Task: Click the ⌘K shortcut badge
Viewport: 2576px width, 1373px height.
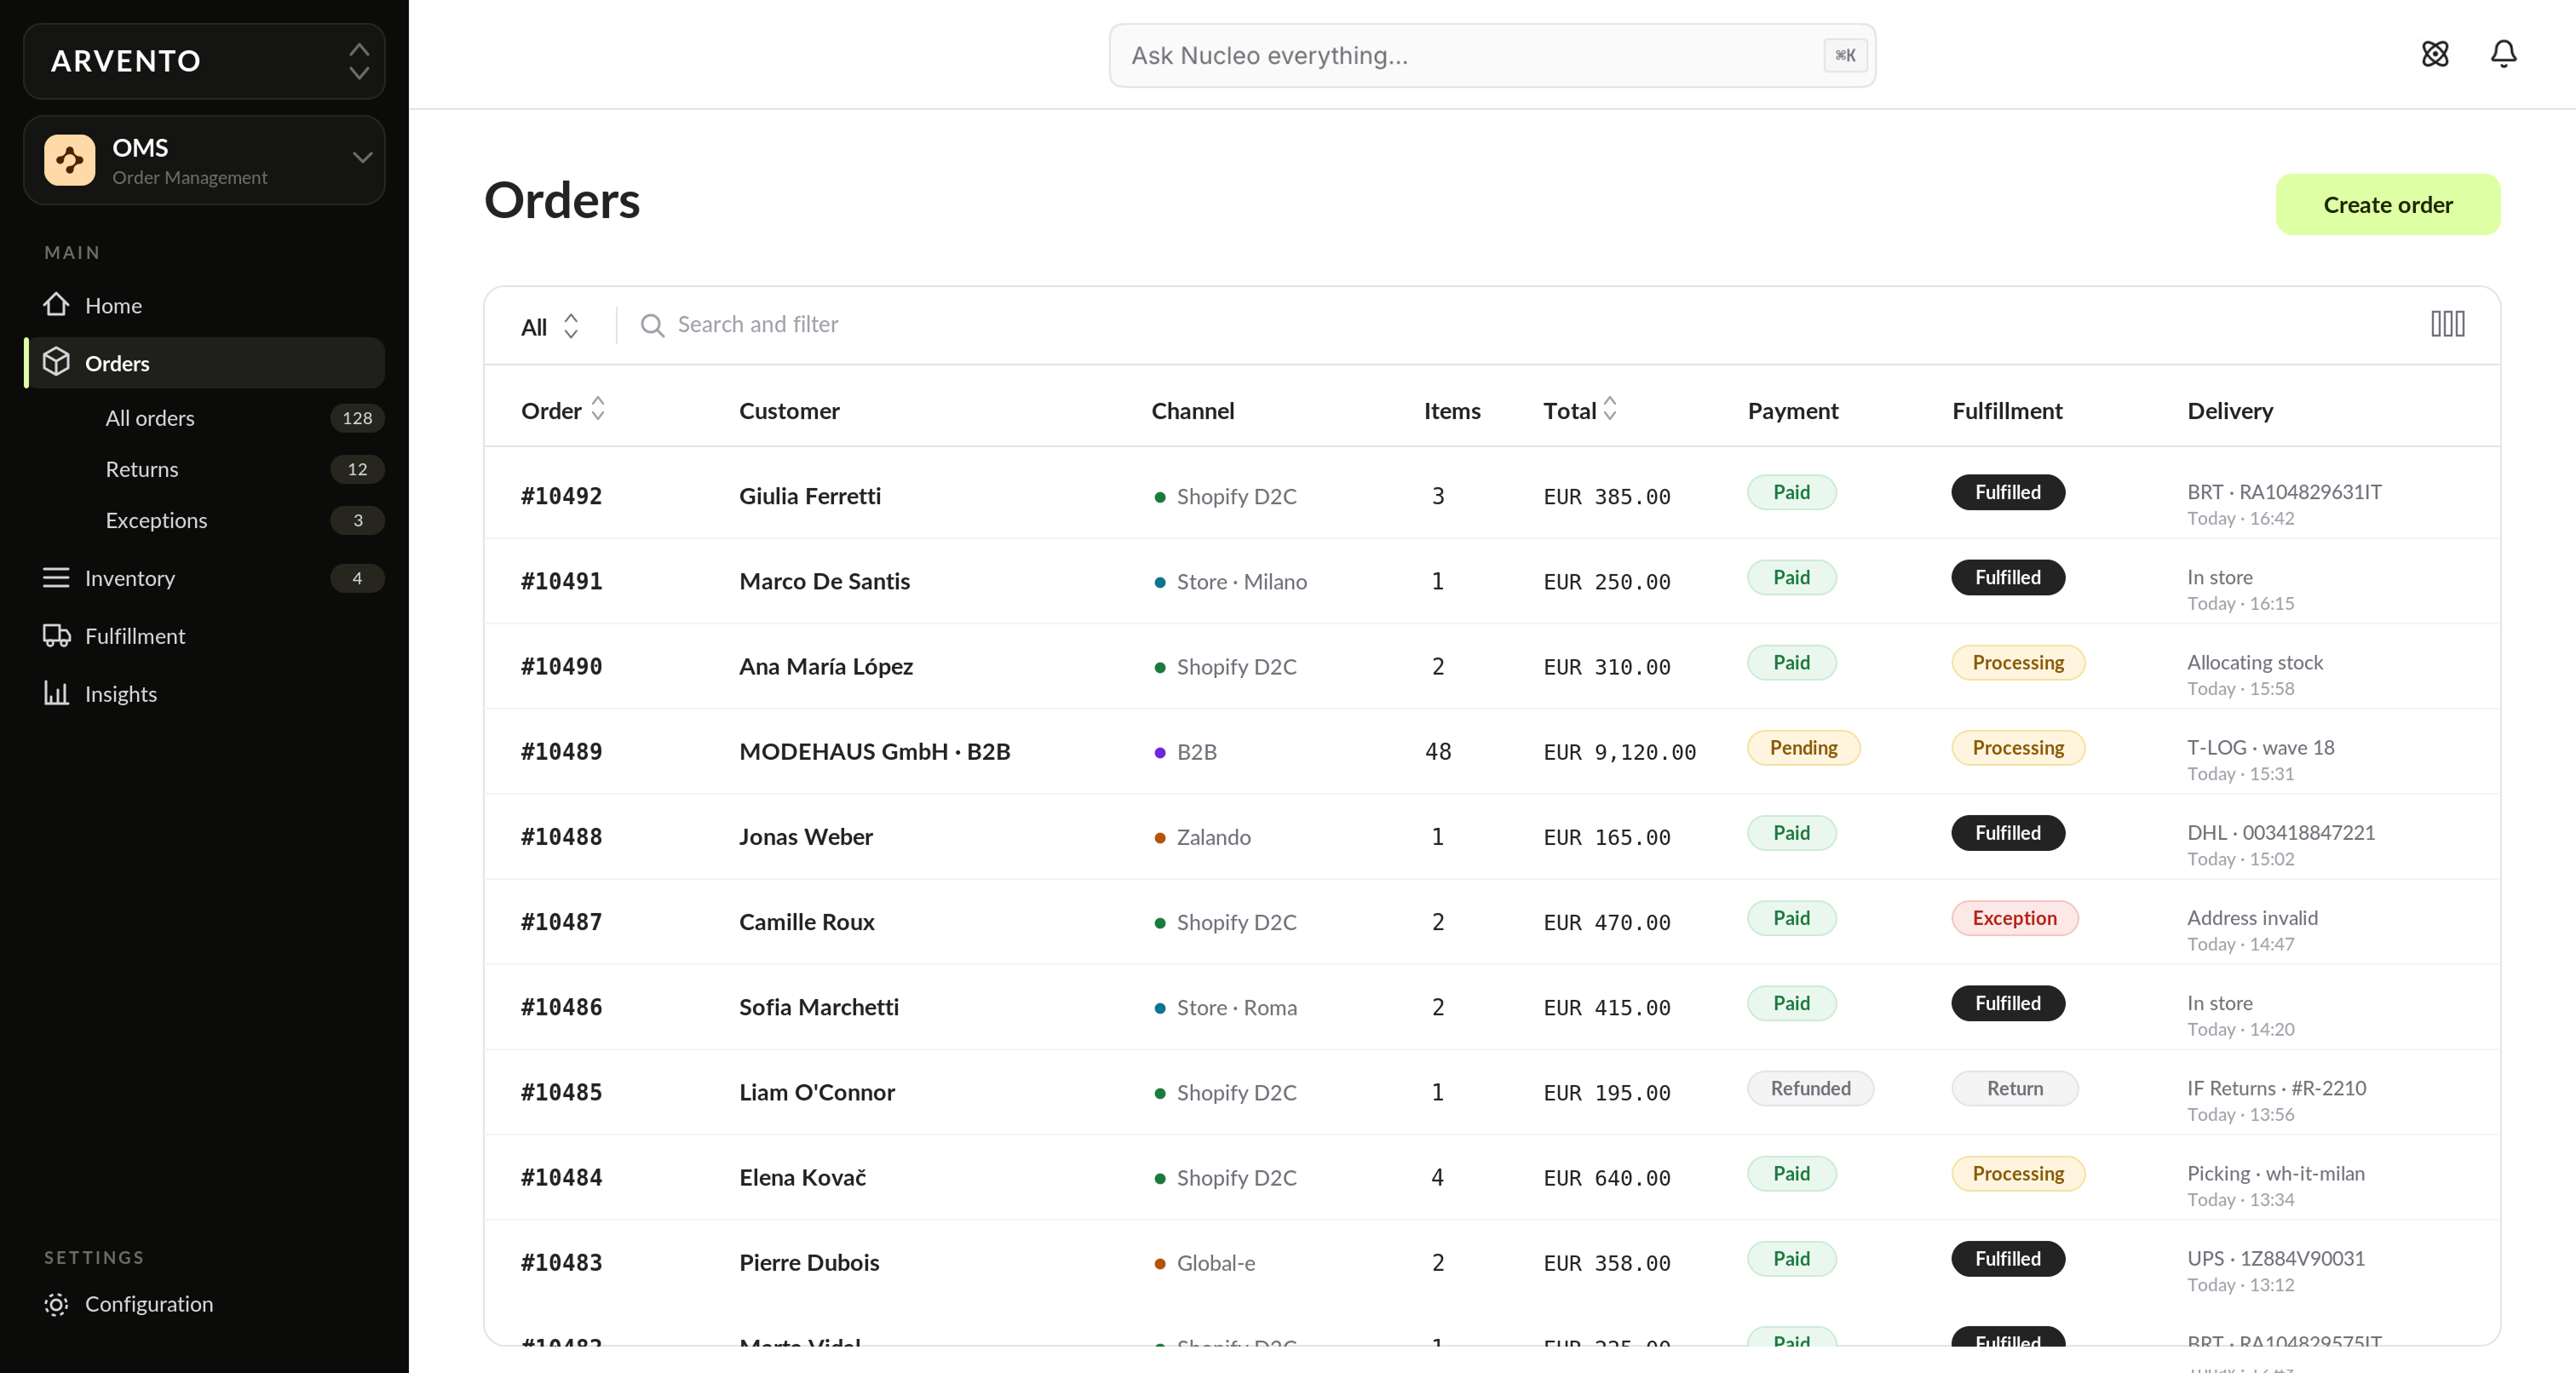Action: pyautogui.click(x=1845, y=55)
